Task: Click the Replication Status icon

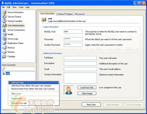Action: (x=4, y=43)
